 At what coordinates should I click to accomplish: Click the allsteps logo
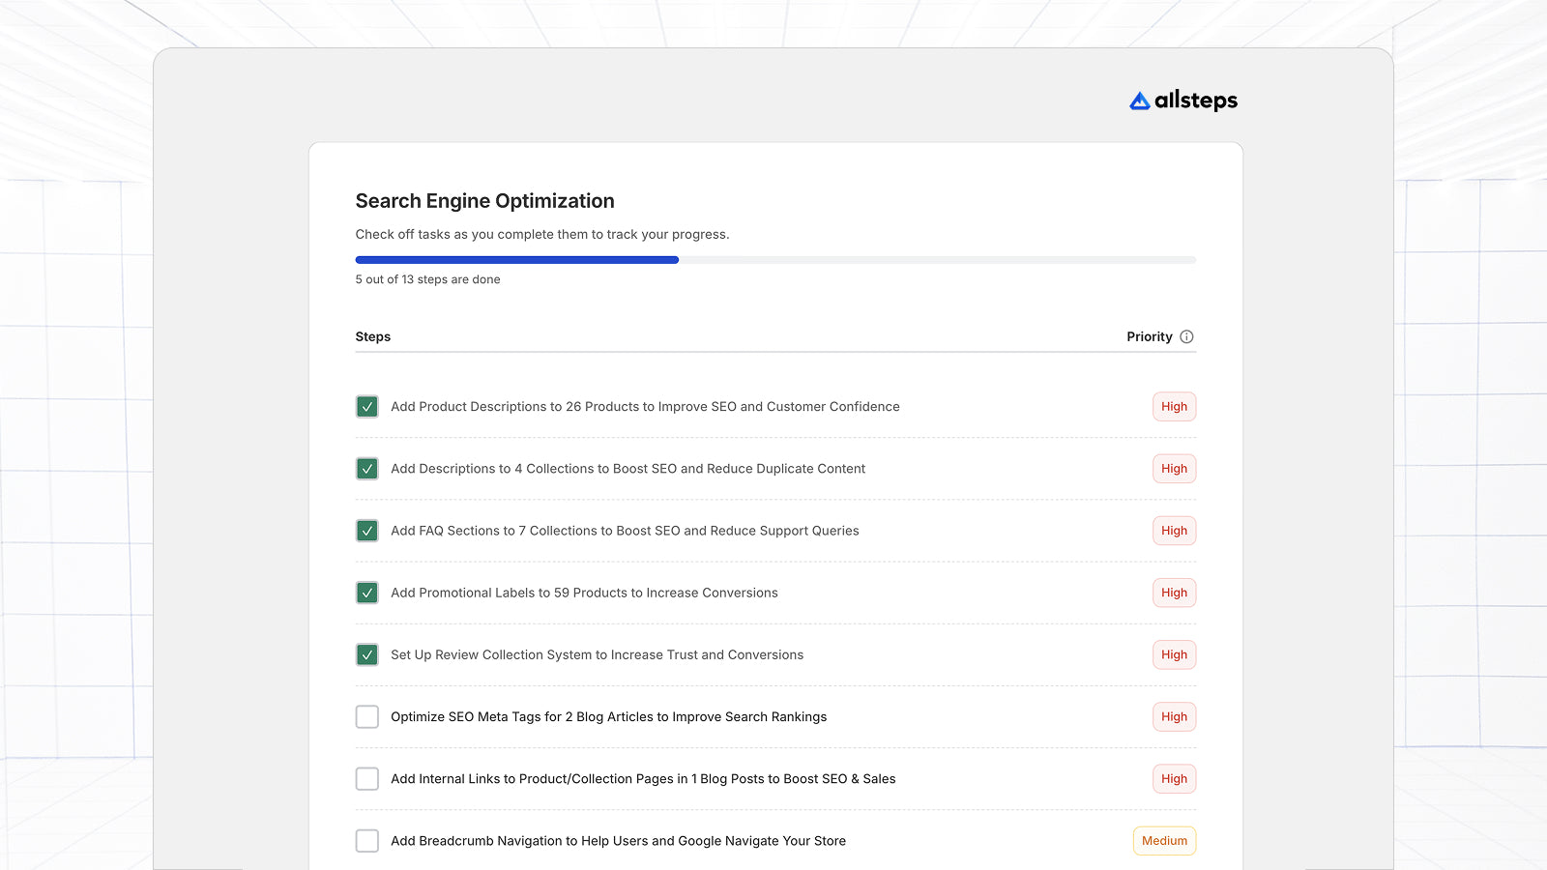[x=1182, y=100]
